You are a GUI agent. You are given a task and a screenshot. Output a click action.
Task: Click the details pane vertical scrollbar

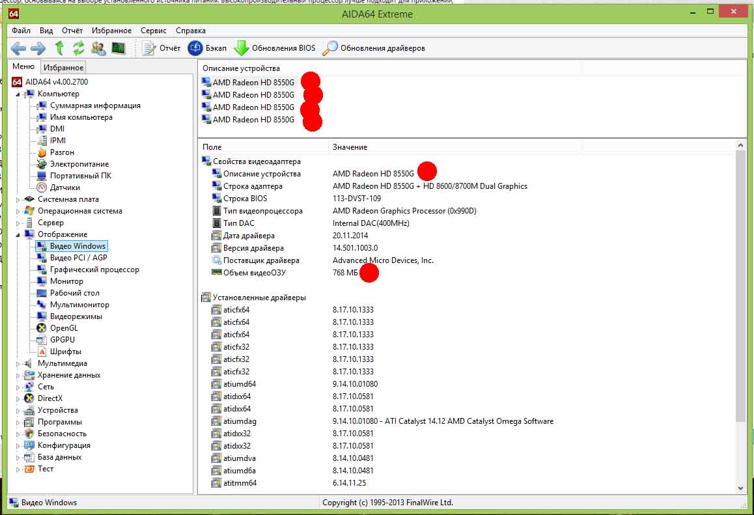click(x=740, y=286)
